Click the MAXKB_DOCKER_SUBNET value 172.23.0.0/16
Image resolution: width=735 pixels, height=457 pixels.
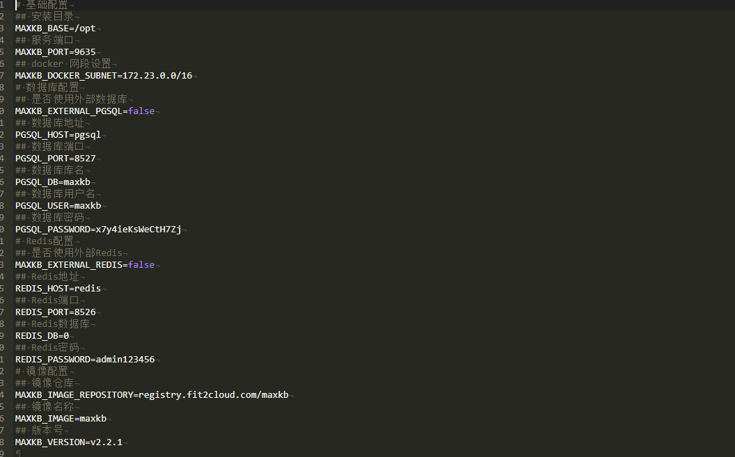click(157, 76)
